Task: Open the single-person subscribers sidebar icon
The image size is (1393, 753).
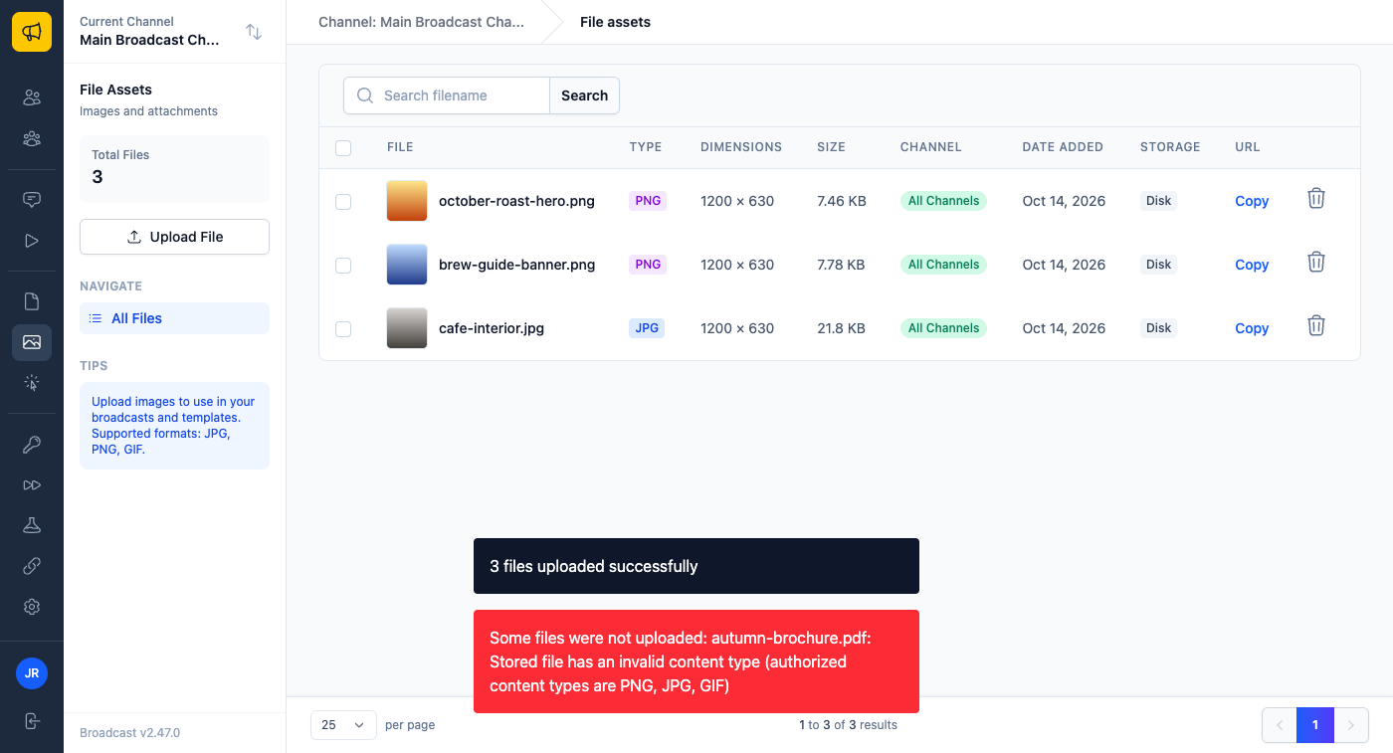Action: click(x=32, y=97)
